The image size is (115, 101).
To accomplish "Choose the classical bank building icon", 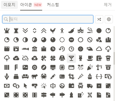I will [35, 49].
